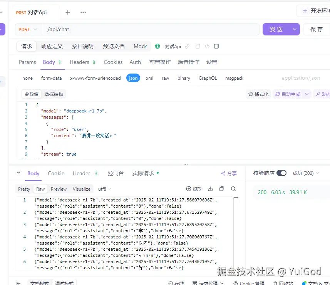Switch response view to Visualize
The height and width of the screenshot is (285, 330).
coord(82,189)
